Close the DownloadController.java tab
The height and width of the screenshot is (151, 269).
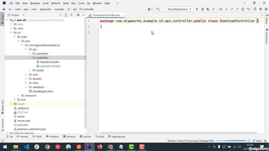pos(122,15)
